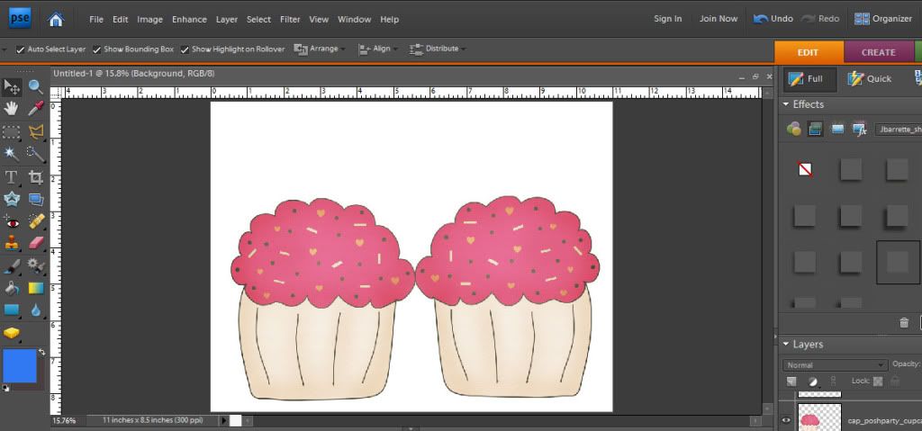Select the Spot Healing bandage tool

click(x=36, y=221)
